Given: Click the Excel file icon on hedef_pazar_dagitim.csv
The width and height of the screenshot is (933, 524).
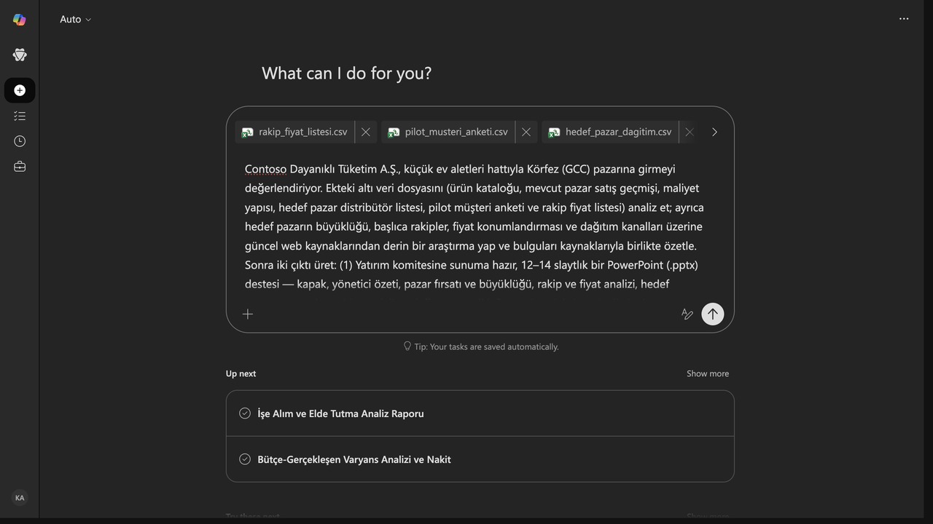Looking at the screenshot, I should [x=554, y=132].
